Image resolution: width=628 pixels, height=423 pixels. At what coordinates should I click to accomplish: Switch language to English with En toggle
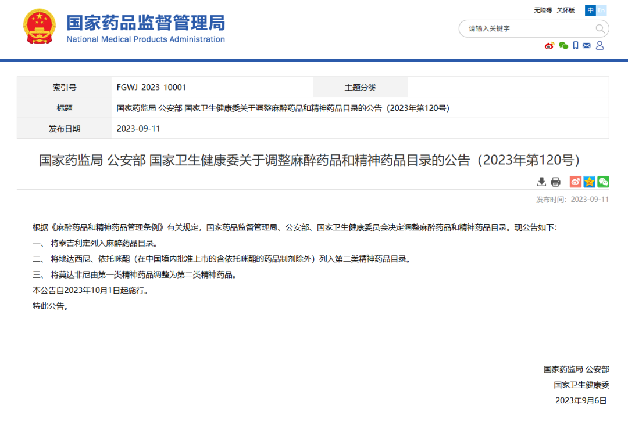coord(601,10)
